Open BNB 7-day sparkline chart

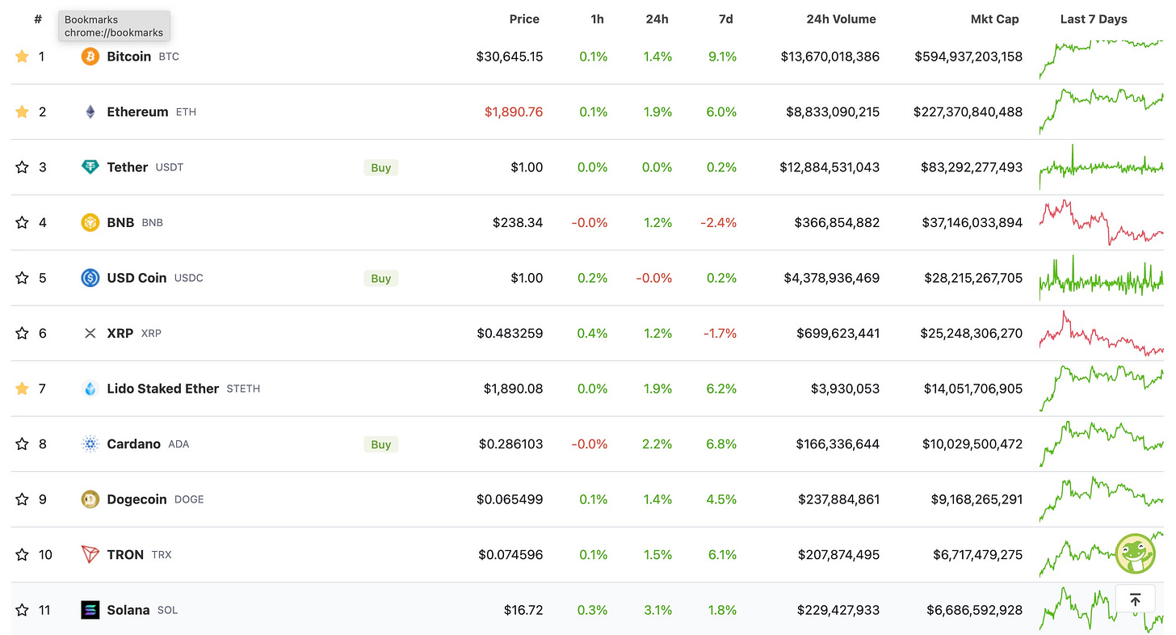[1102, 222]
